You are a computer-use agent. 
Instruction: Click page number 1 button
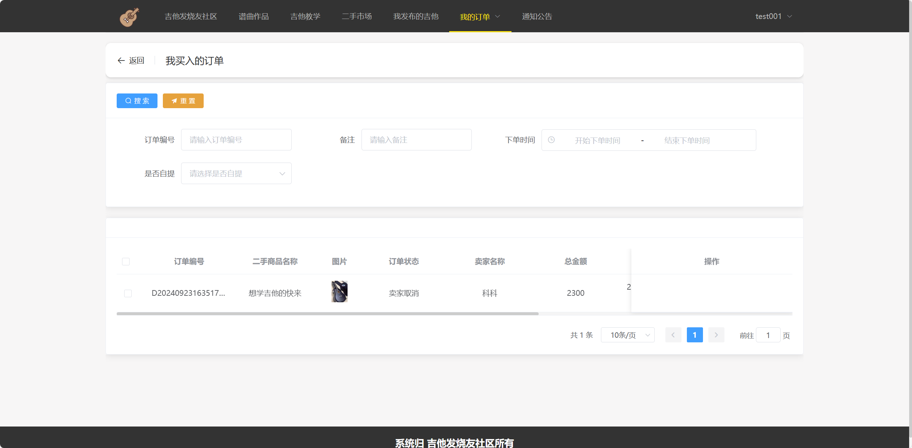[x=694, y=335]
